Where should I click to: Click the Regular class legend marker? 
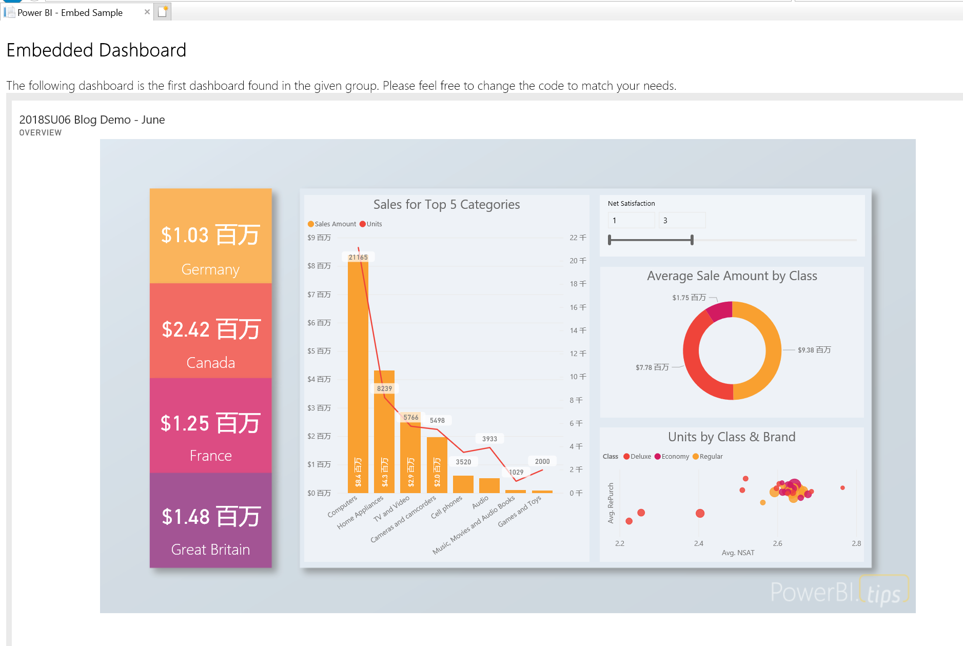(x=696, y=457)
